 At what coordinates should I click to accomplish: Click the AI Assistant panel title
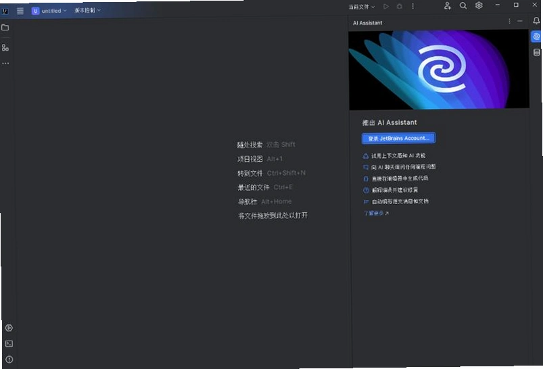tap(367, 23)
